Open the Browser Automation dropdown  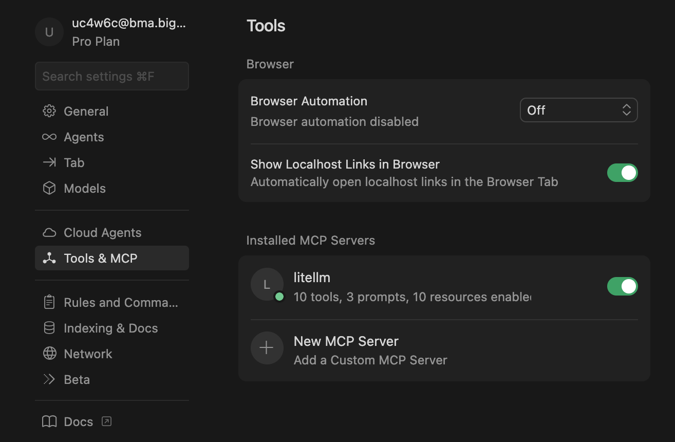(x=578, y=110)
